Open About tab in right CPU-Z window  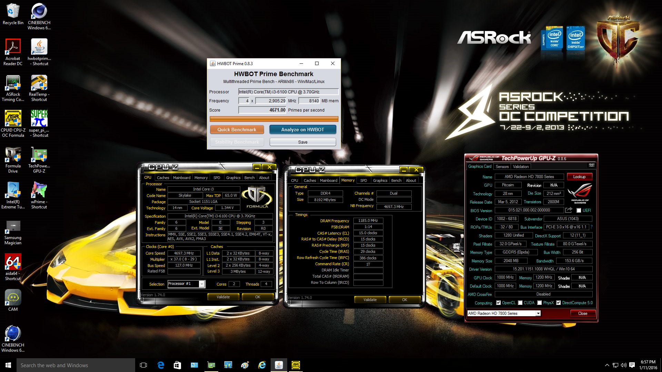coord(411,180)
